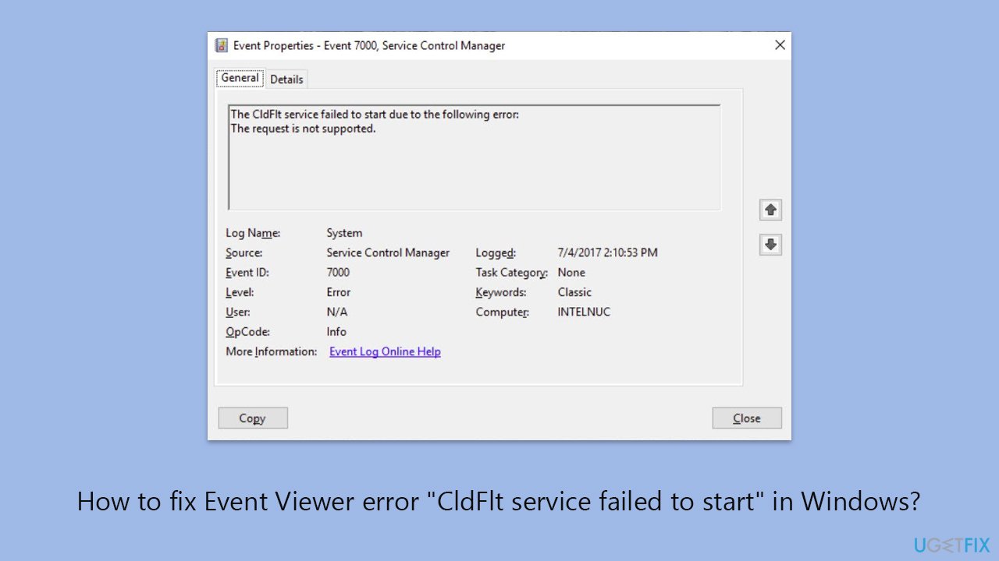
Task: Close the Event Properties dialog with the X
Action: click(x=780, y=44)
